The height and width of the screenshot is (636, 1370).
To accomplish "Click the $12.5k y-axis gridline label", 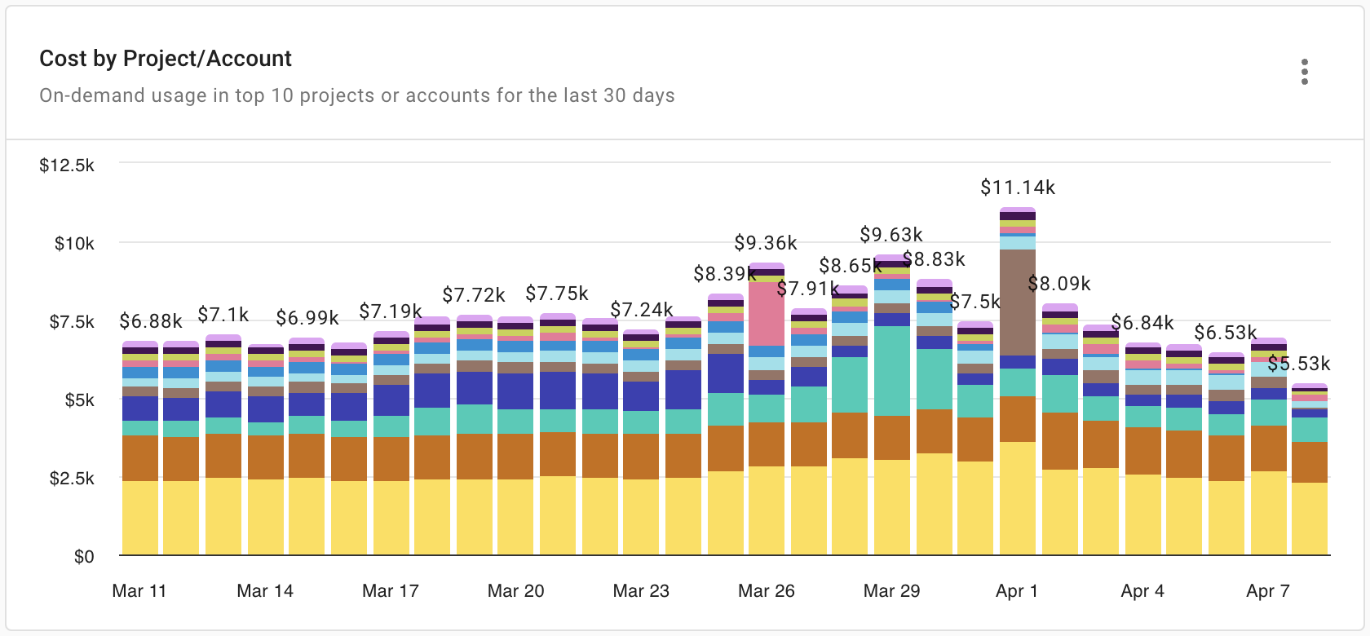I will click(67, 164).
